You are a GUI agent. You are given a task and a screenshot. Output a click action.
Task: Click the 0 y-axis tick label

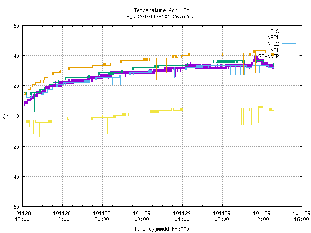point(17,116)
